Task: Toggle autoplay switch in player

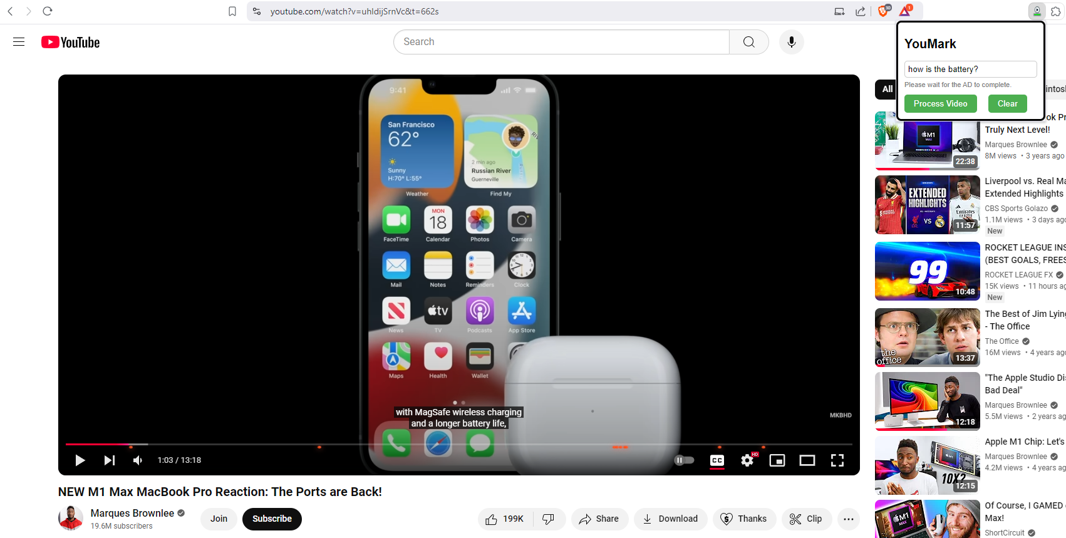Action: coord(684,460)
